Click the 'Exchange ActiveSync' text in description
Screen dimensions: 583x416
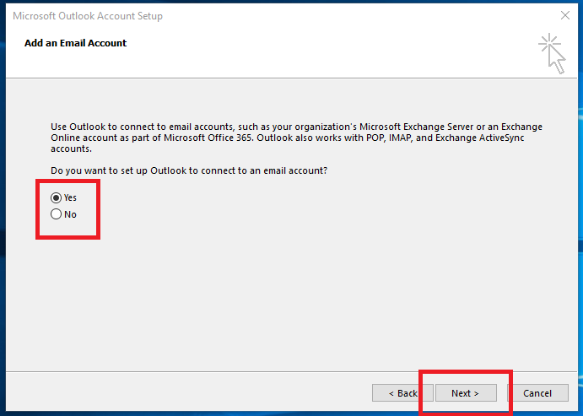(x=479, y=138)
